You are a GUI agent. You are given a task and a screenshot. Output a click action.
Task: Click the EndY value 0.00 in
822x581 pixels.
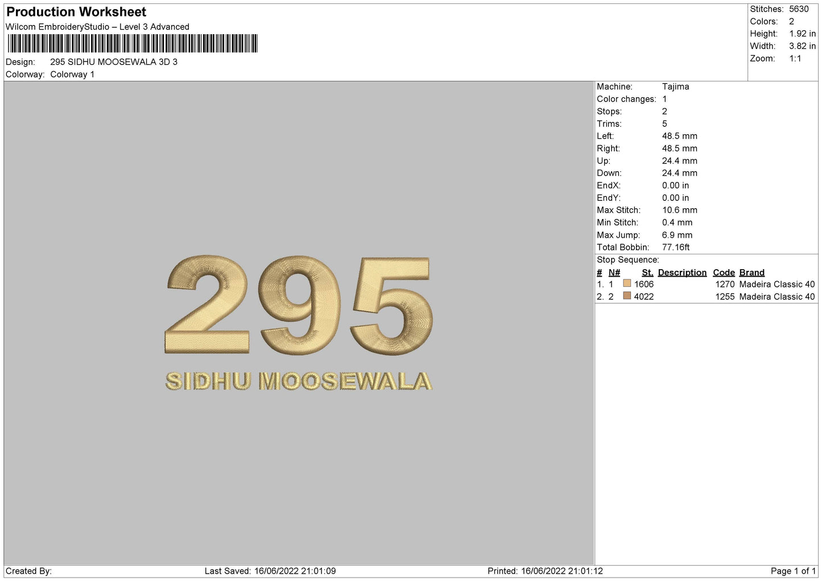click(x=675, y=198)
